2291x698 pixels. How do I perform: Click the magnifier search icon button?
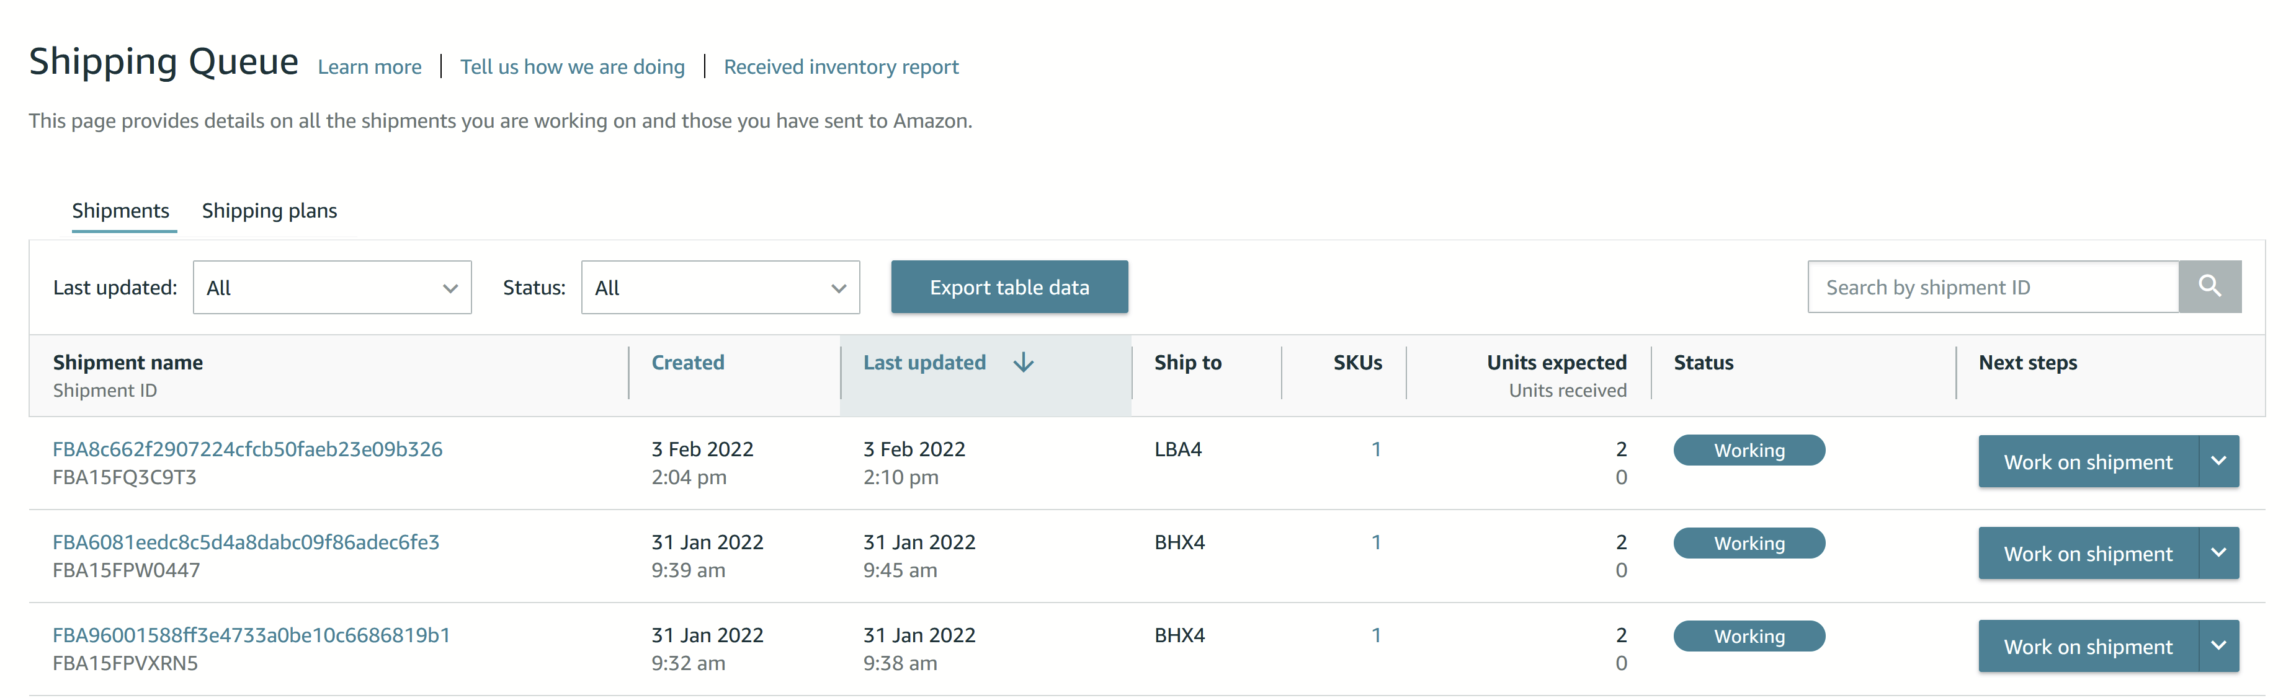coord(2209,286)
